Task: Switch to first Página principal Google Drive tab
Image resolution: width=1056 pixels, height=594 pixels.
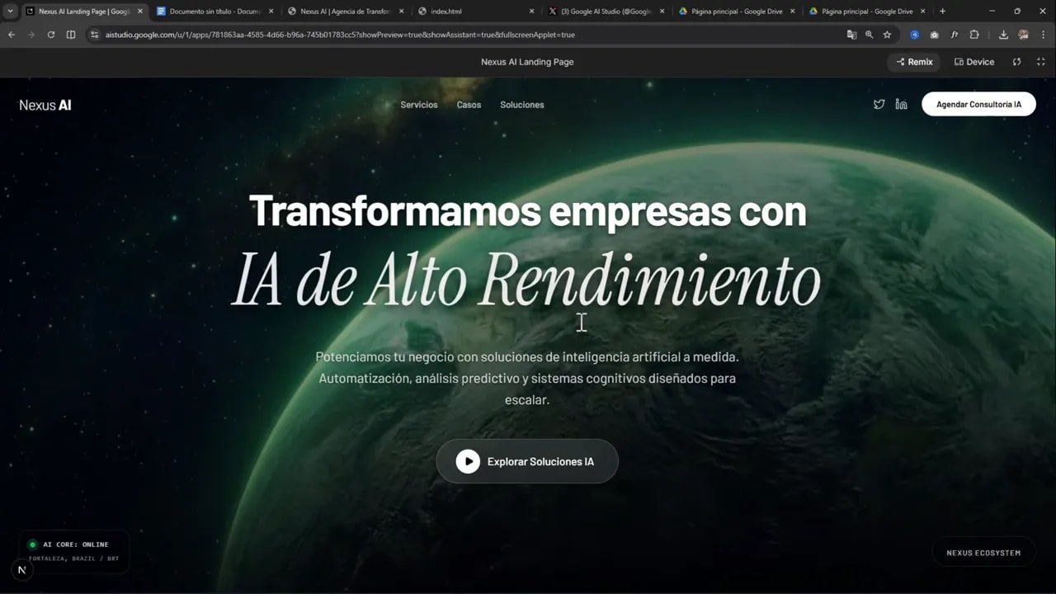Action: (x=737, y=12)
